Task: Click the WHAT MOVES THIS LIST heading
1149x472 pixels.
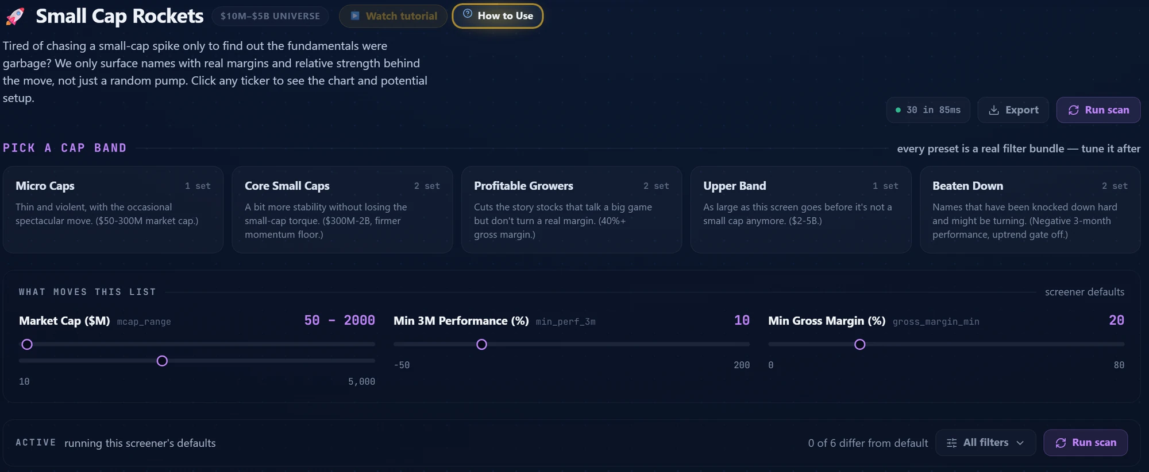Action: (x=87, y=292)
